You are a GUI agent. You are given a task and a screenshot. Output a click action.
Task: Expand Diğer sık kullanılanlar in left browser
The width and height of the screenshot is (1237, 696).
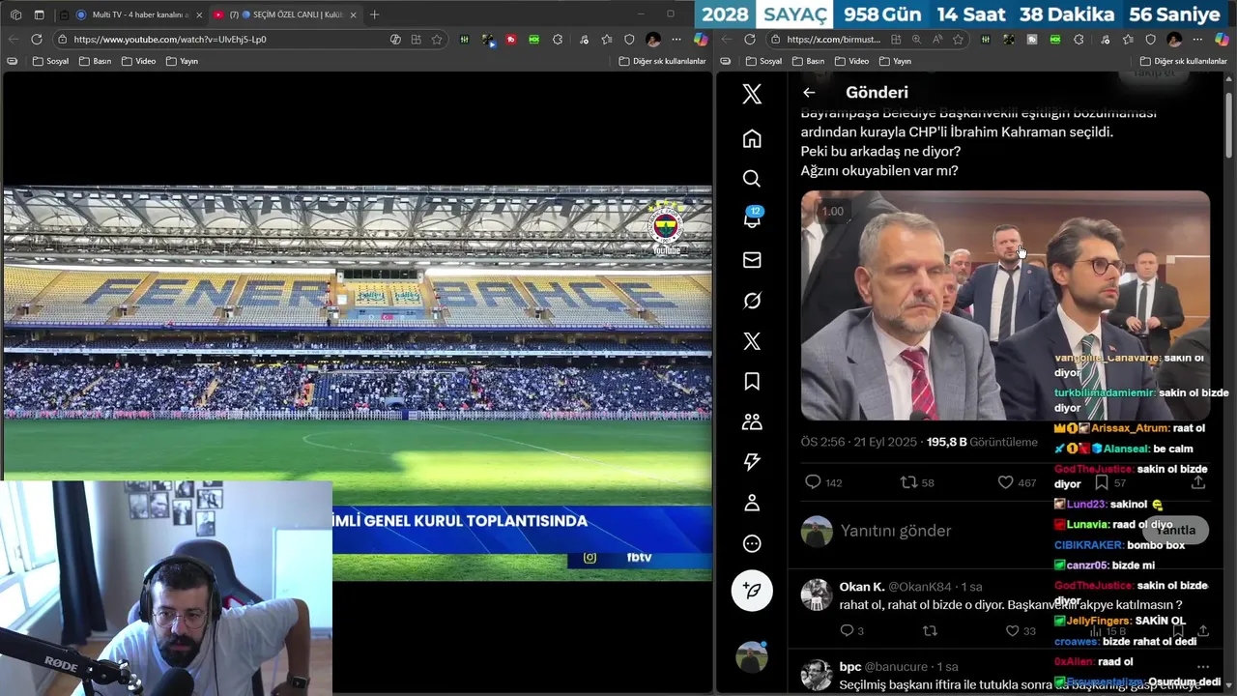click(662, 61)
